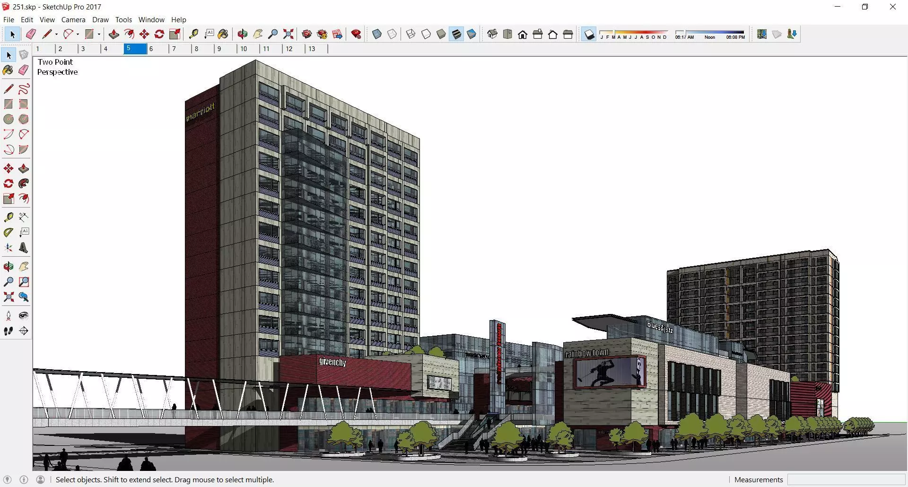Select the Text label tool in top toolbar
Image resolution: width=908 pixels, height=487 pixels.
click(x=209, y=34)
